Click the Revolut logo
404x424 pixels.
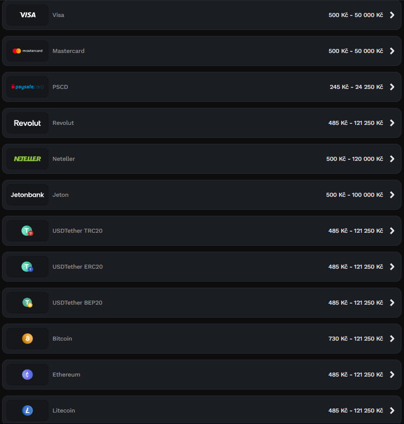[27, 123]
